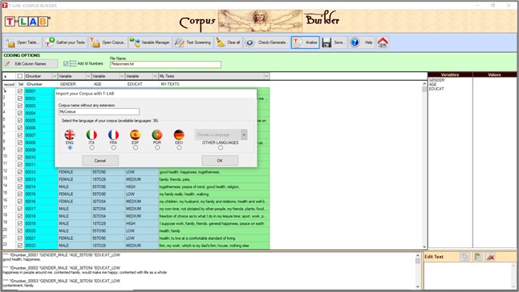Choose the POR radio button
This screenshot has height=292, width=519.
(x=157, y=148)
